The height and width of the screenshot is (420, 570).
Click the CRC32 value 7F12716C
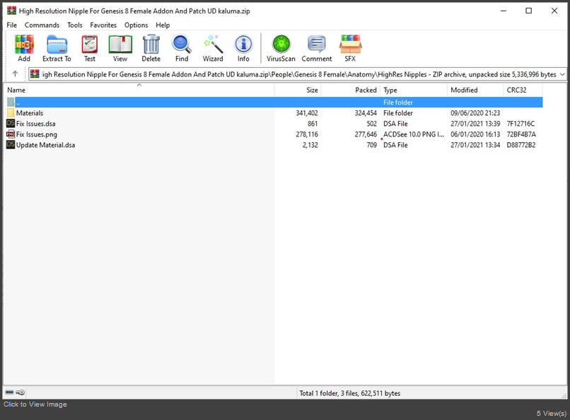[x=520, y=124]
